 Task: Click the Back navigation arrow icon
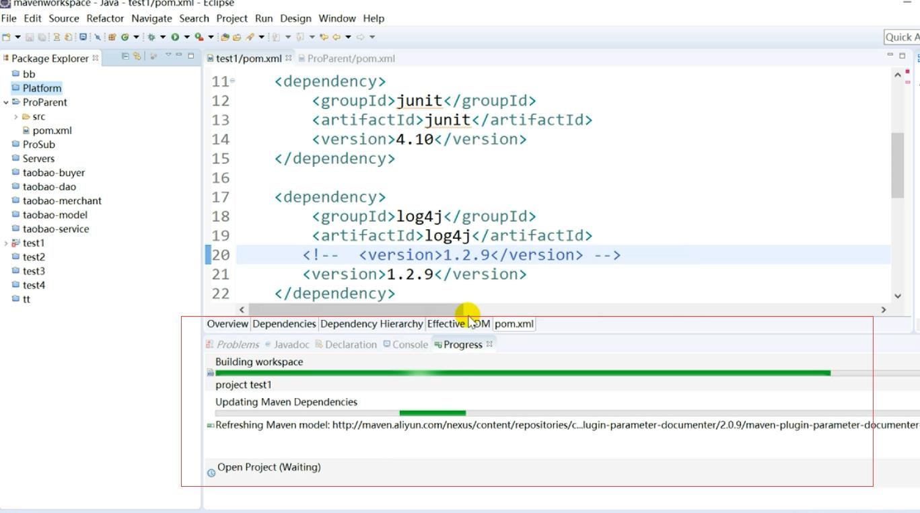[337, 37]
